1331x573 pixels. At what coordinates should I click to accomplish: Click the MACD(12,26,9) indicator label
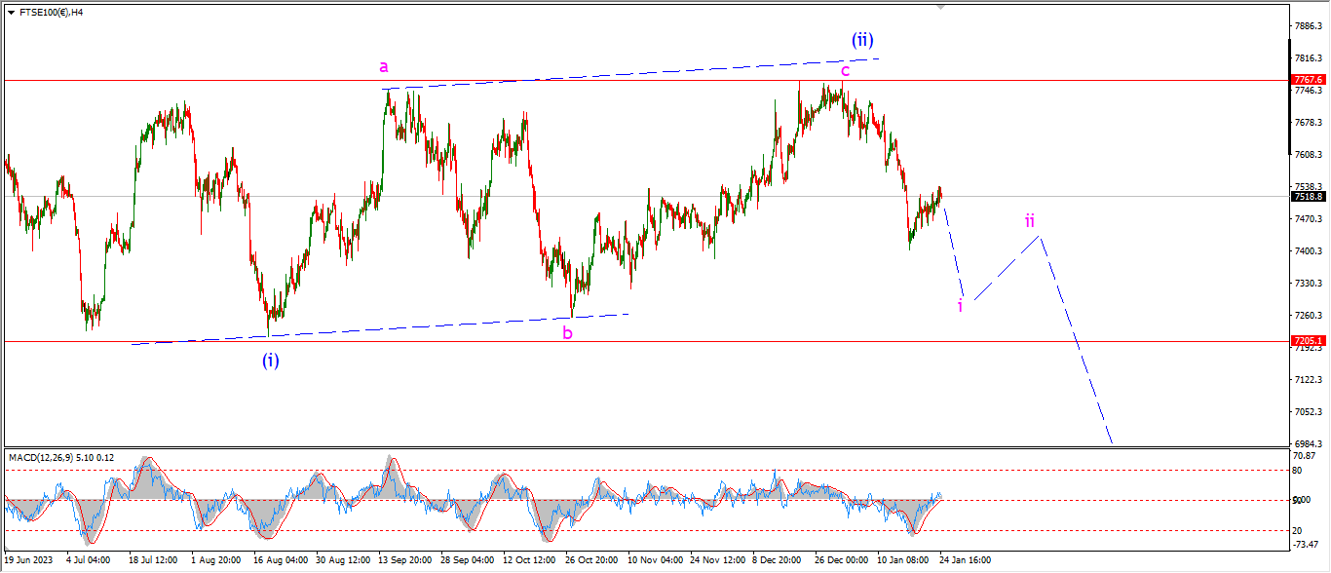(60, 457)
